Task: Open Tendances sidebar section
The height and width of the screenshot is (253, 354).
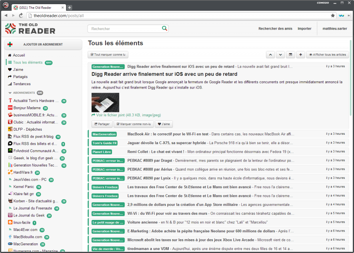Action: (19, 84)
